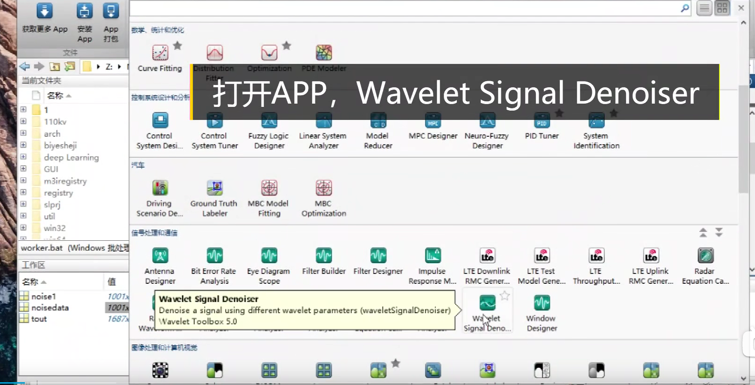The width and height of the screenshot is (755, 385).
Task: Open the PDE Modeler app
Action: (x=324, y=58)
